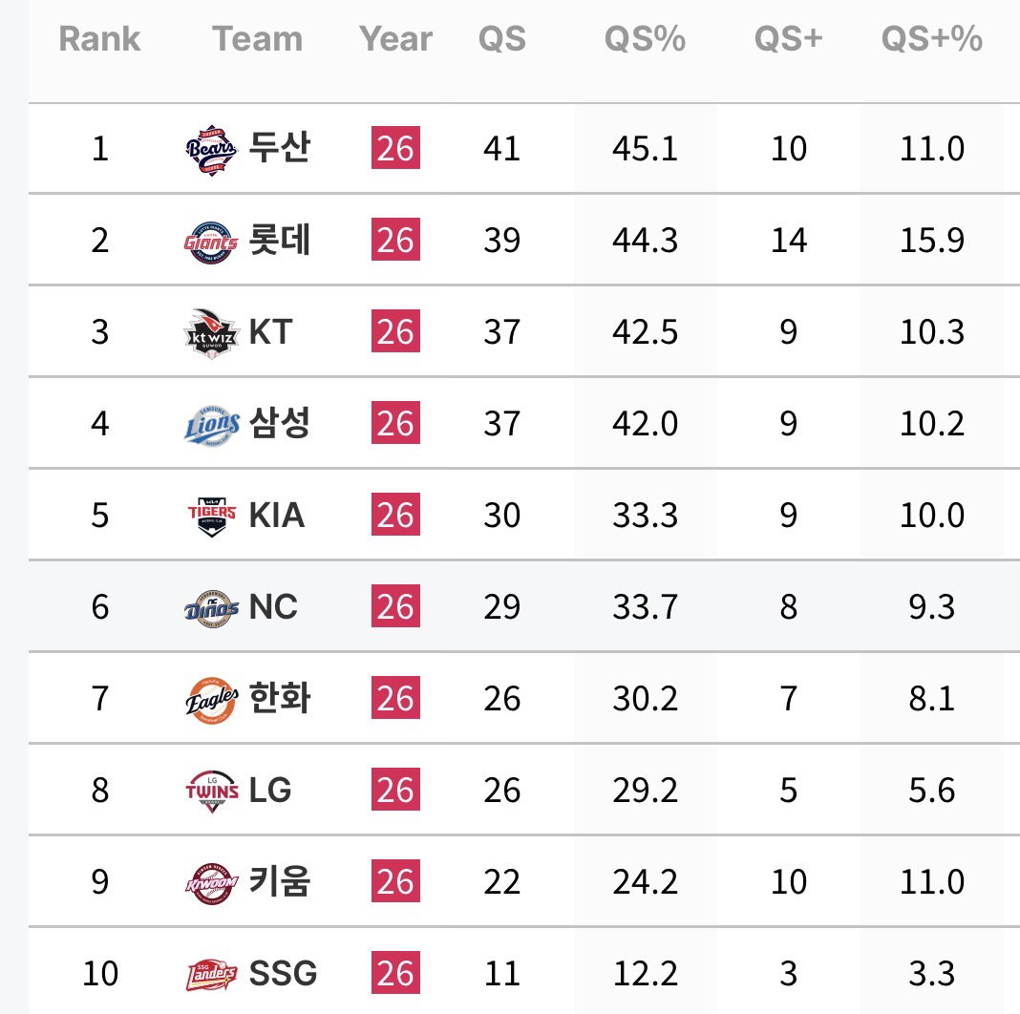
Task: Open the 두산 team name link
Action: pos(280,148)
